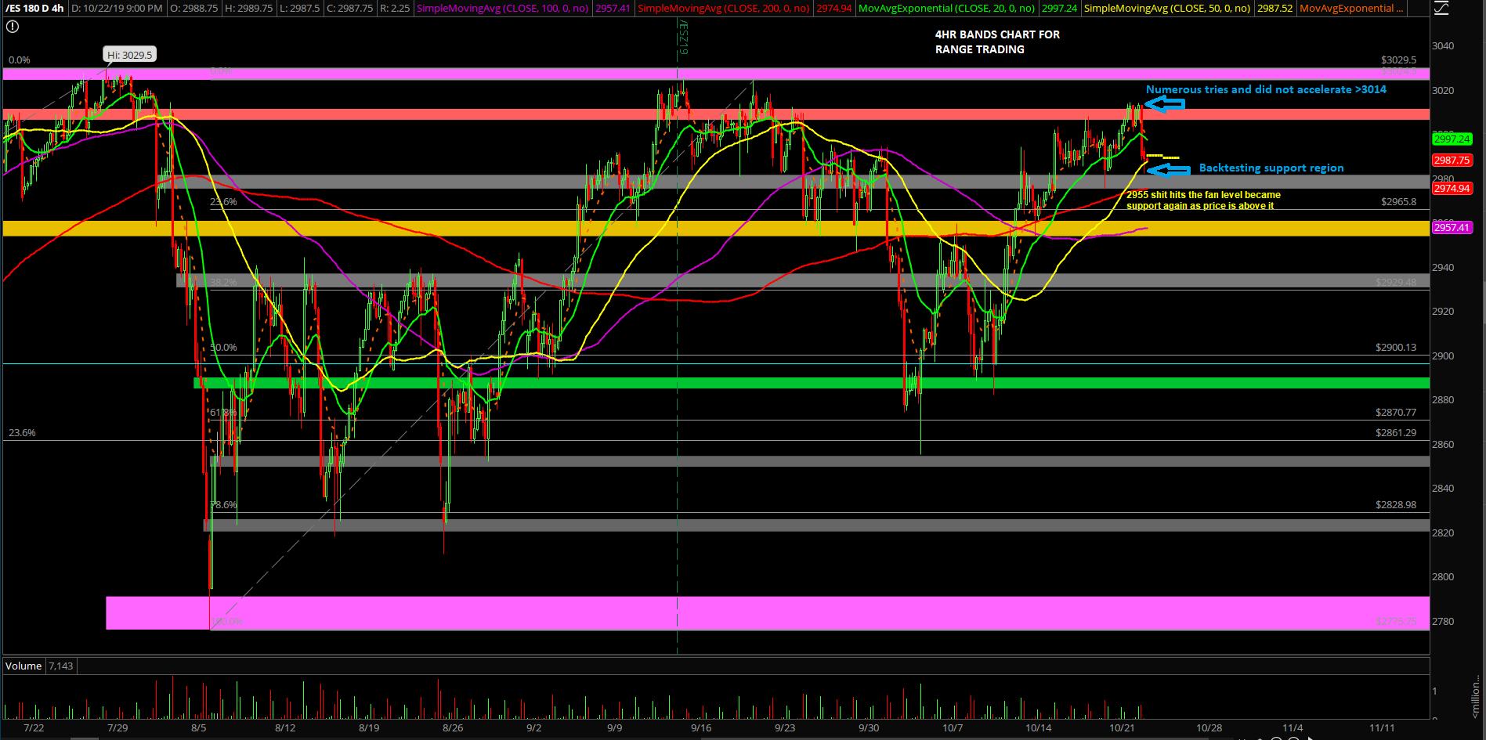Viewport: 1486px width, 740px height.
Task: Select the 'Numerous tries and did not accelerate' annotation
Action: pos(1266,90)
